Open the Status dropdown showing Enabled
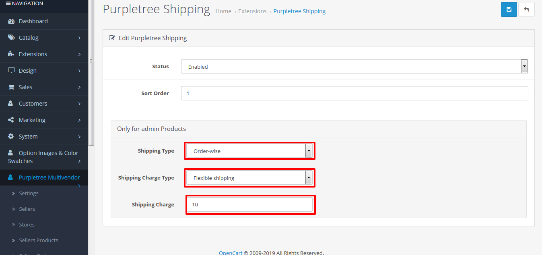 click(354, 67)
